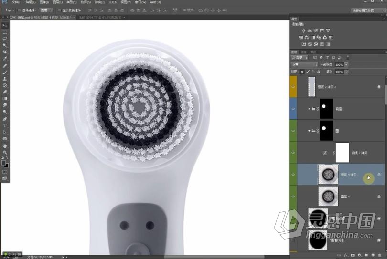Toggle Show Transform Controls checkbox
This screenshot has width=387, height=259.
(59, 10)
